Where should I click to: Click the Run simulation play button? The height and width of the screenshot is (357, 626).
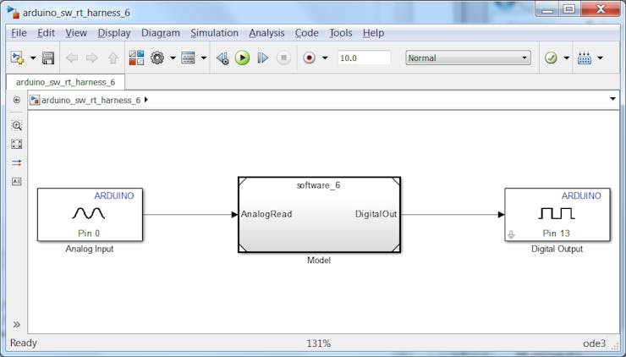(243, 58)
